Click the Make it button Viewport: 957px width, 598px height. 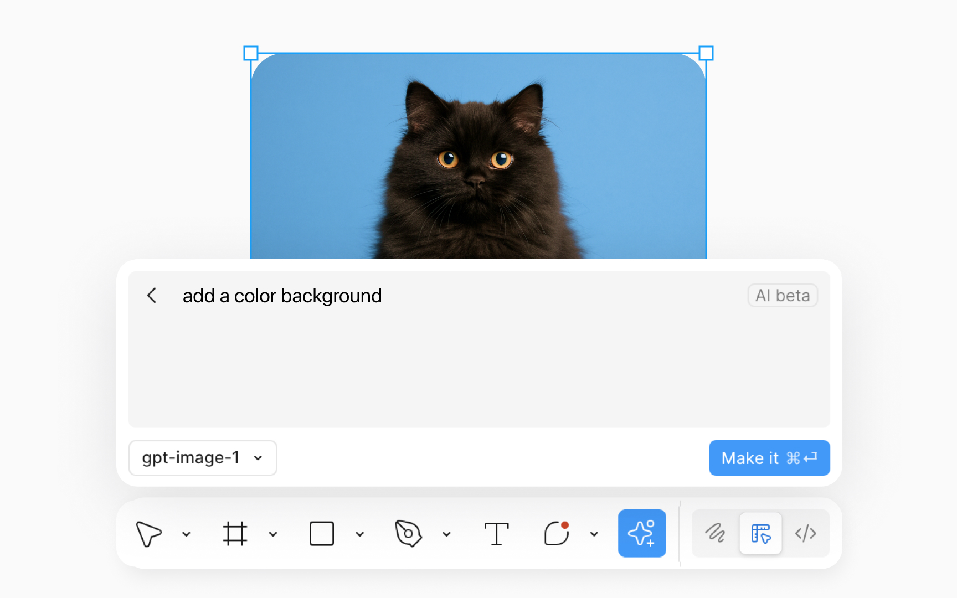point(769,458)
